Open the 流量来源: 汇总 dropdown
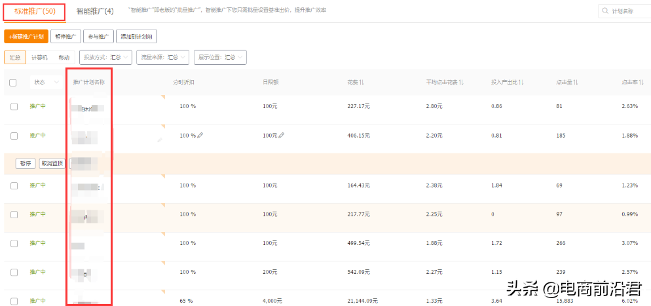 click(x=162, y=57)
